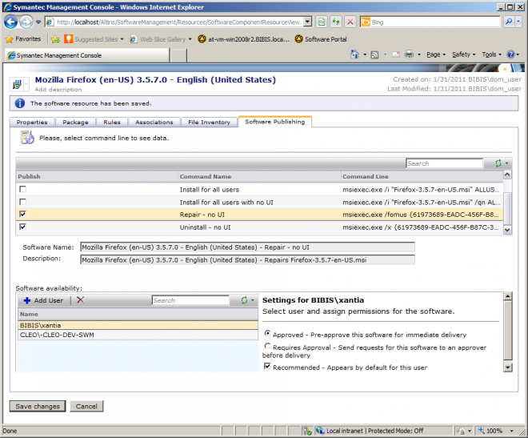Click Save changes button
Screen dimensions: 528x438
tap(38, 406)
